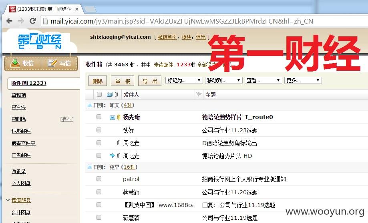This screenshot has width=368, height=223.
Task: Click attachment icon on 杨先珩 row
Action: click(119, 117)
